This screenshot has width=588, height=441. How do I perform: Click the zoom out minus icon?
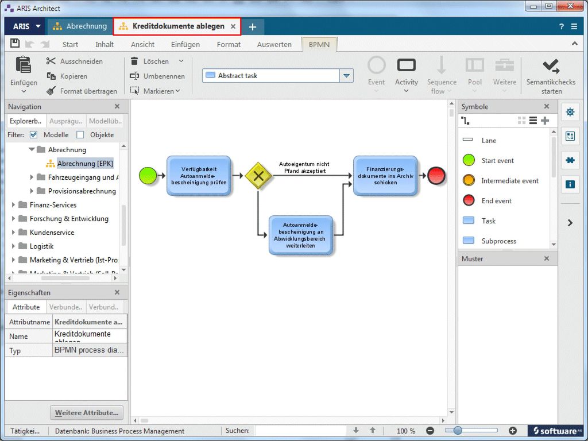(x=430, y=431)
